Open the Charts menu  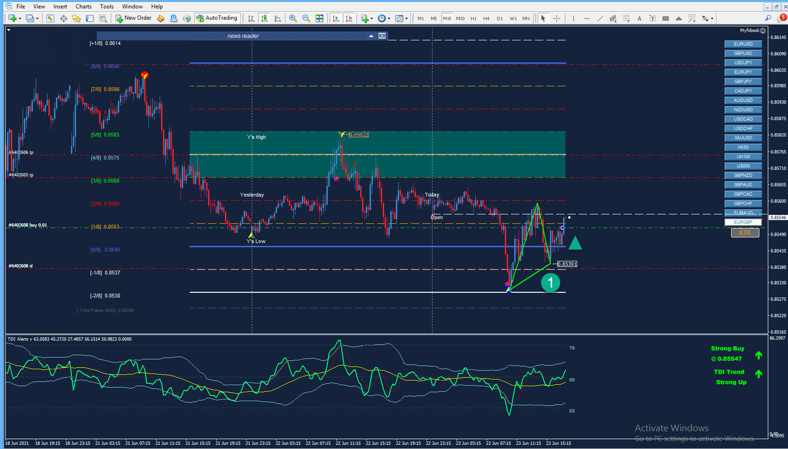tap(84, 7)
